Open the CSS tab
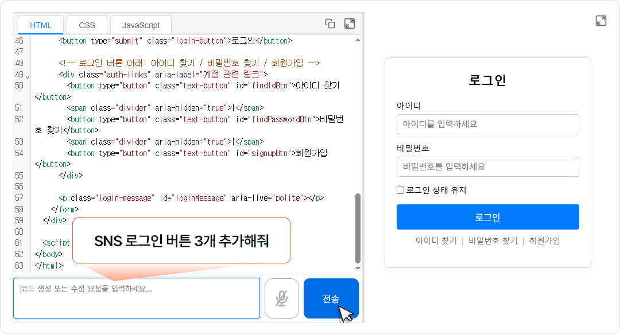The image size is (620, 334). point(87,25)
